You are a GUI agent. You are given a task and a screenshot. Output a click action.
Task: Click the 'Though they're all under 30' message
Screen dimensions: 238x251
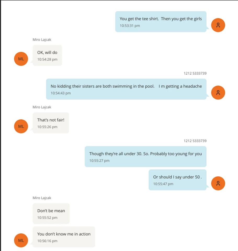pyautogui.click(x=145, y=157)
